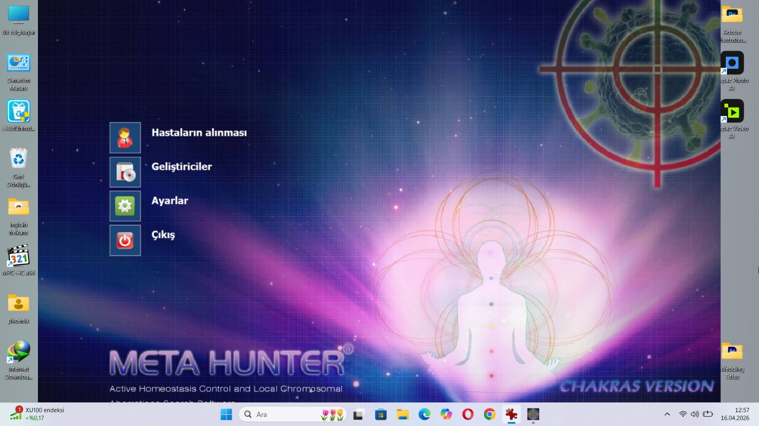This screenshot has width=759, height=426.
Task: Open Task View from the taskbar
Action: pyautogui.click(x=358, y=415)
